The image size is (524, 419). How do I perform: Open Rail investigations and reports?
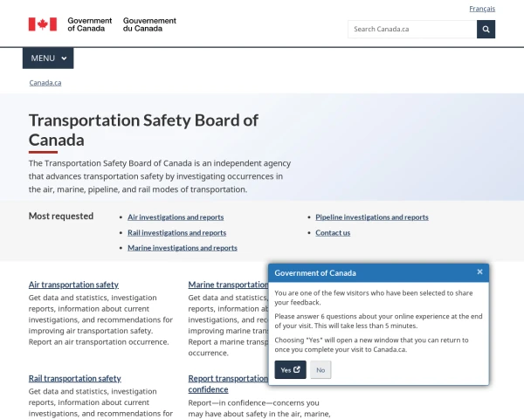tap(176, 232)
